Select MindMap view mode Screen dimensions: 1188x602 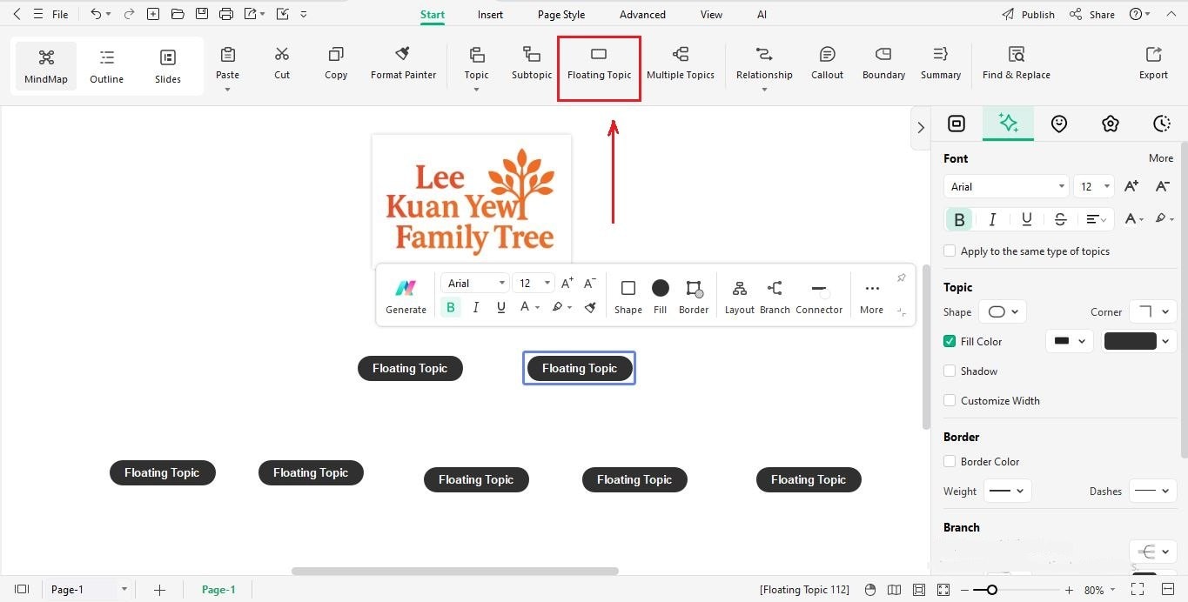coord(46,66)
